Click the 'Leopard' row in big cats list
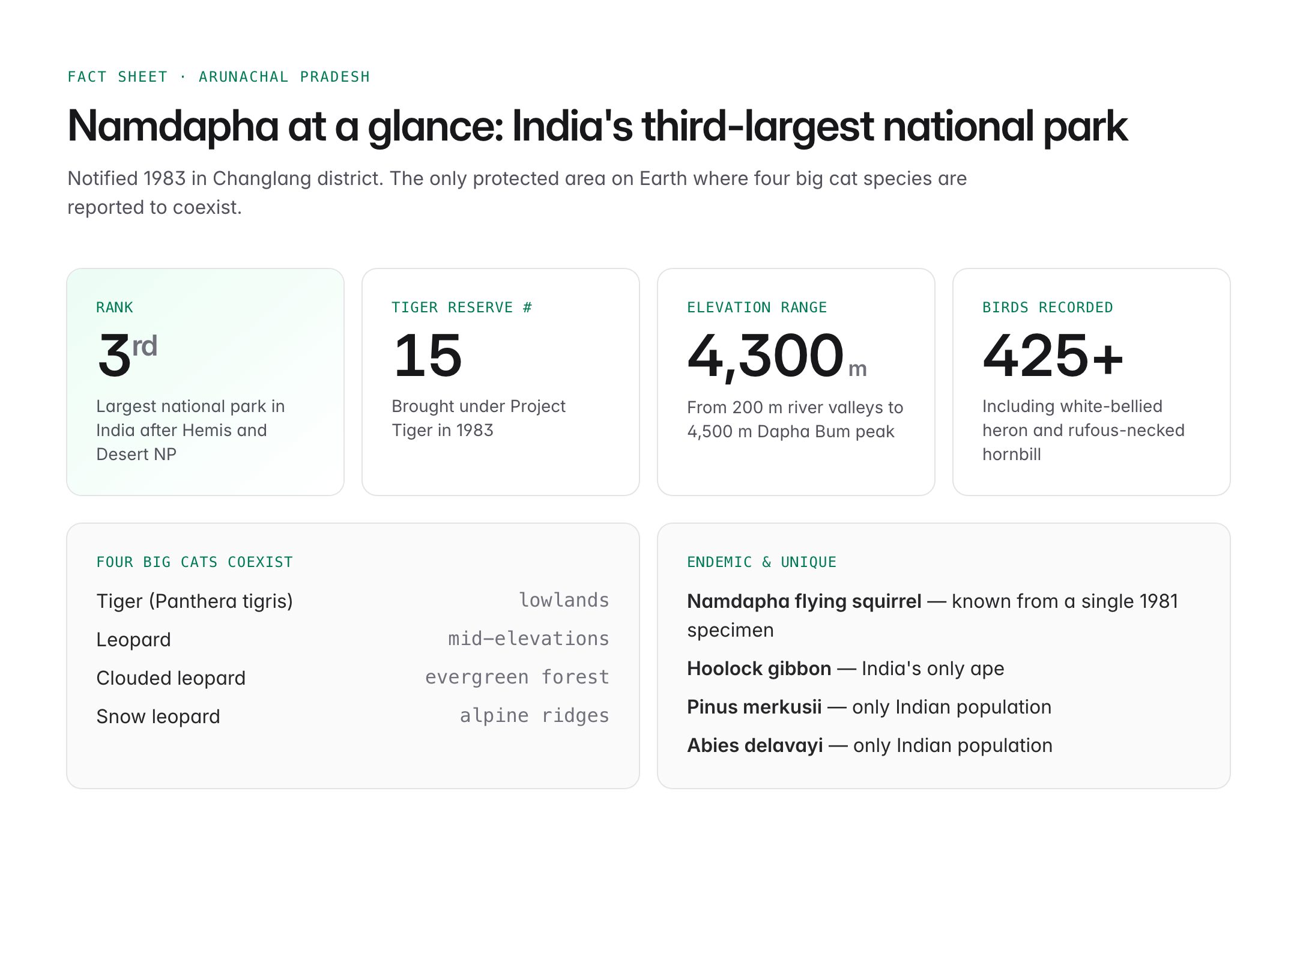Viewport: 1297px width, 961px height. (353, 639)
